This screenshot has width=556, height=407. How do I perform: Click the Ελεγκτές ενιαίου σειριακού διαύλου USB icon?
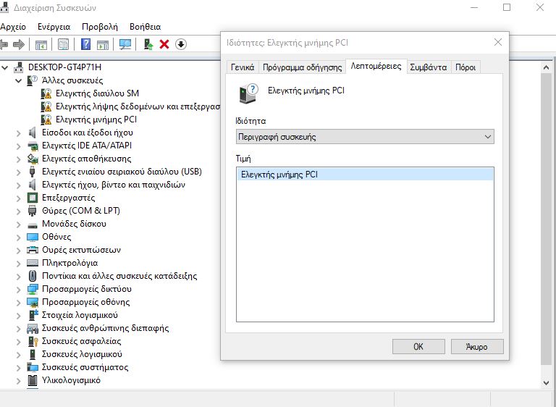pos(33,172)
